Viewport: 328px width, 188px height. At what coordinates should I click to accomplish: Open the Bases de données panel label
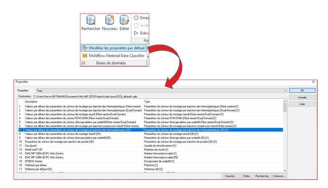point(111,63)
